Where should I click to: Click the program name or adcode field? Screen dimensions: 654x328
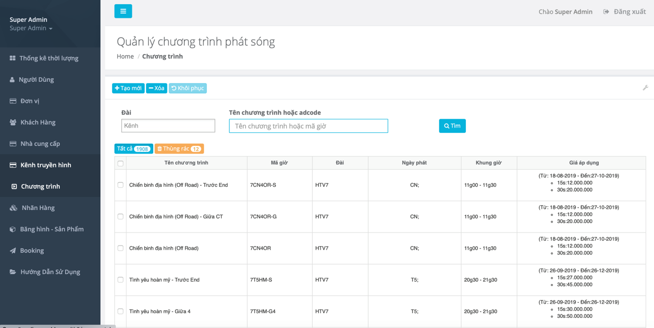(308, 126)
